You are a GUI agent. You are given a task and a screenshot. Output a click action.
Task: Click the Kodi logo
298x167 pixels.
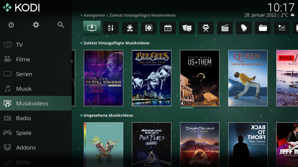coord(21,7)
